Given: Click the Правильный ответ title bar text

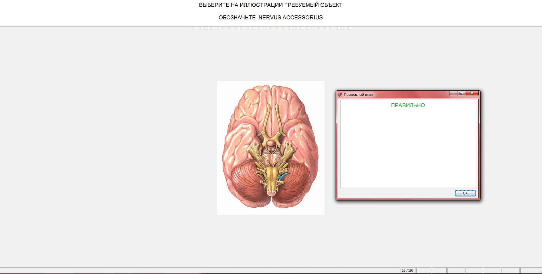Looking at the screenshot, I should [x=358, y=95].
